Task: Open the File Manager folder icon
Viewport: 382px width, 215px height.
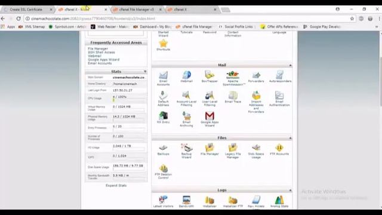Action: 210,148
